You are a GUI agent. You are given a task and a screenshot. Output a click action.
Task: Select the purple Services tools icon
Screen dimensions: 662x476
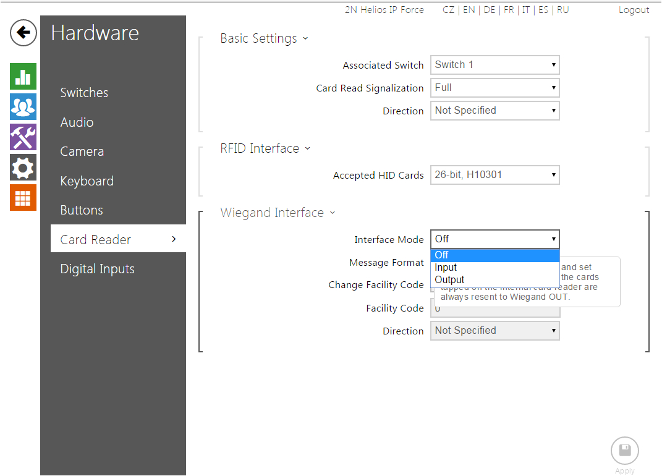point(23,137)
